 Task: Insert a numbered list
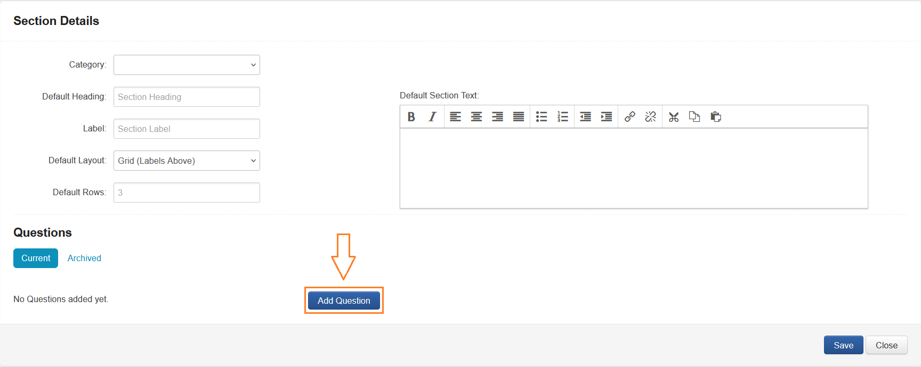(563, 117)
